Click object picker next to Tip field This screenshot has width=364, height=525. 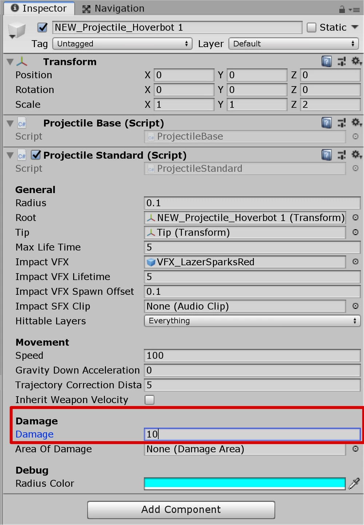pos(356,232)
